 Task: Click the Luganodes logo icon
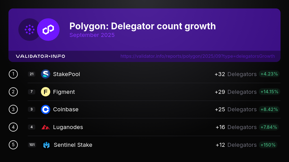(x=45, y=127)
